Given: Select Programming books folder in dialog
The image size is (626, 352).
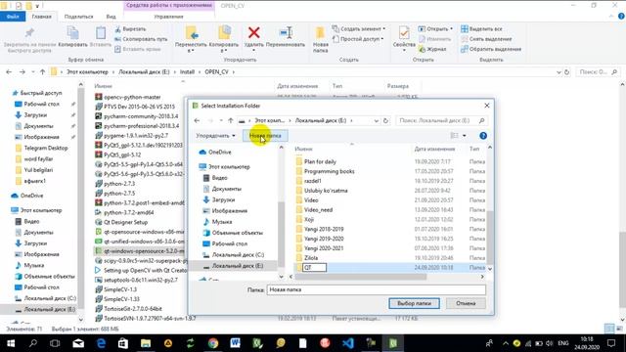Looking at the screenshot, I should tap(329, 171).
